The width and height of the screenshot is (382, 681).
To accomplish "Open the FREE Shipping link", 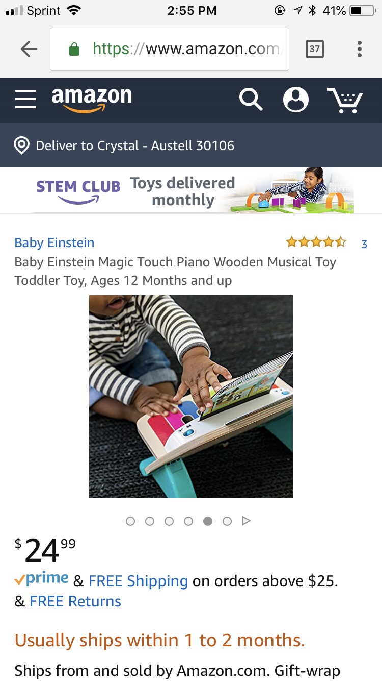I will pos(138,581).
